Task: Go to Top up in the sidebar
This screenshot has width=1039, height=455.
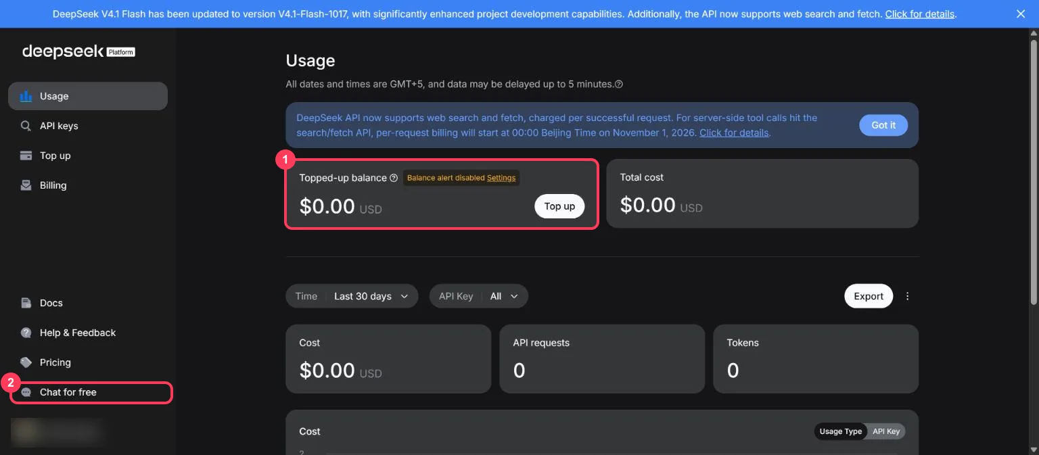Action: 88,155
